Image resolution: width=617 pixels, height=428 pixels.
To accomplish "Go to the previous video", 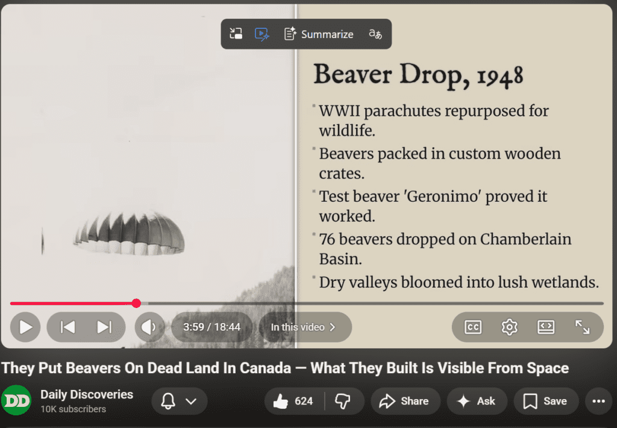I will pos(67,327).
